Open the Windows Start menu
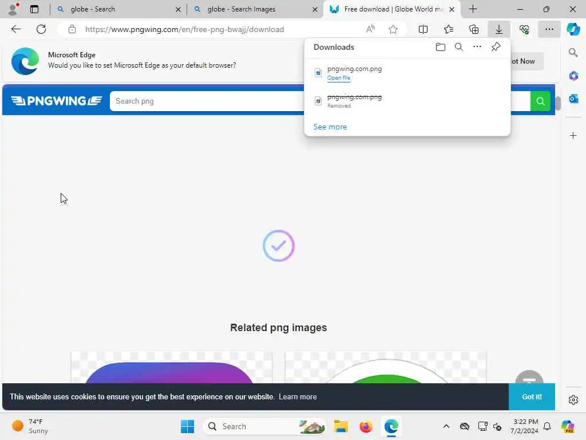The image size is (586, 440). [187, 426]
